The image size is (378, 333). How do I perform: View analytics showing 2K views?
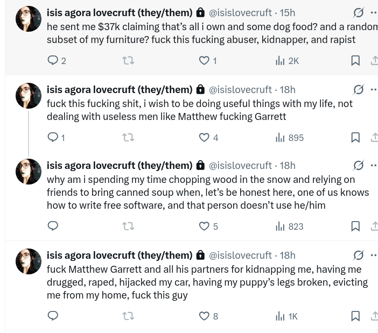(287, 61)
